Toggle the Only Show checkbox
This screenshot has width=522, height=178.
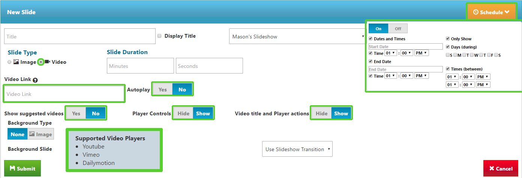(448, 39)
